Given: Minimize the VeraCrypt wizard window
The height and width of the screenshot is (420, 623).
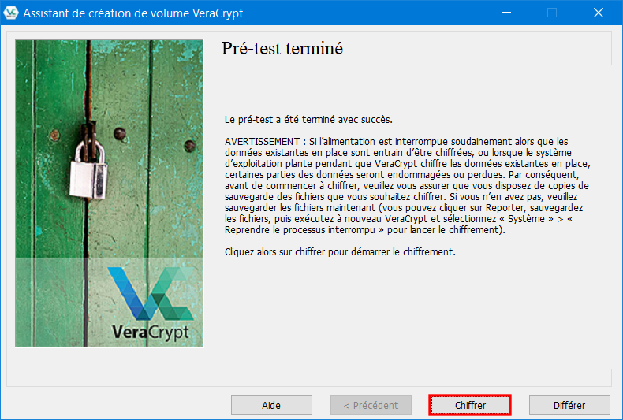Looking at the screenshot, I should [506, 13].
